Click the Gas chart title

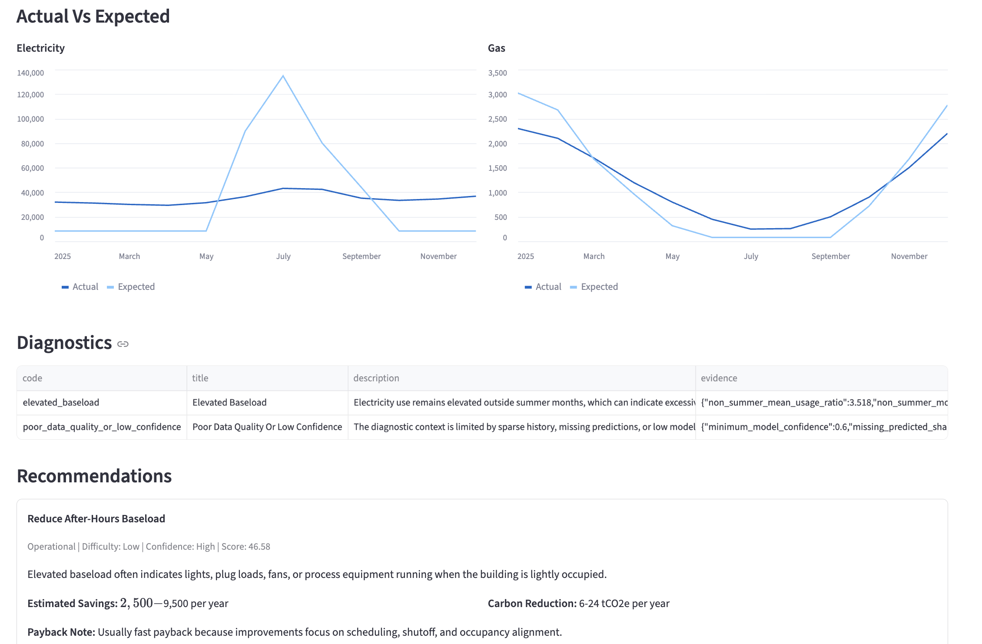click(x=496, y=48)
